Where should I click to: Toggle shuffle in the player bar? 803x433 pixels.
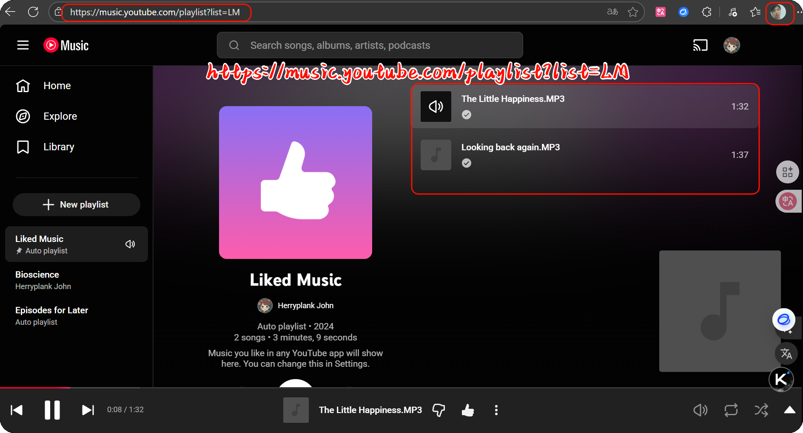761,410
